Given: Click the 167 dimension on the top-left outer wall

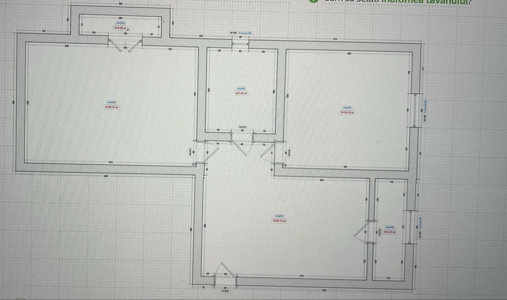Looking at the screenshot, I should [44, 31].
